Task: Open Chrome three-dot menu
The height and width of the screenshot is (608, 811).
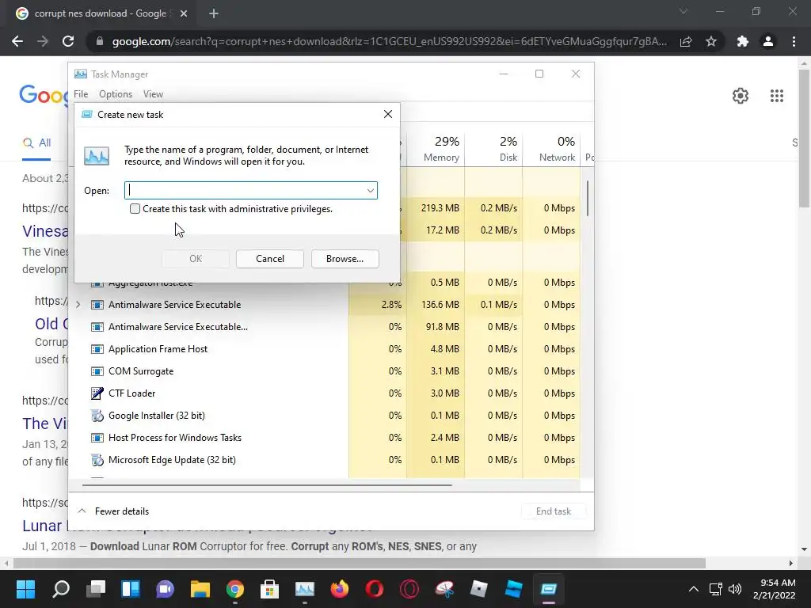Action: coord(794,41)
